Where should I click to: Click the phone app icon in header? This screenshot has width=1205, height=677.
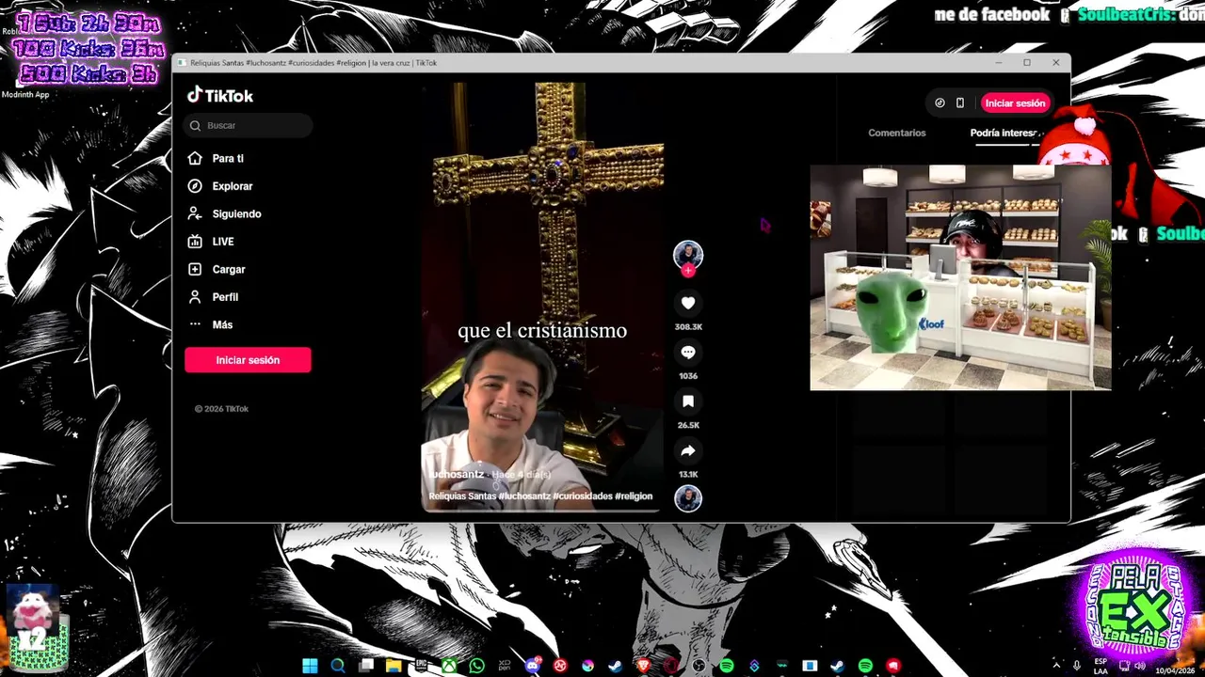point(960,103)
